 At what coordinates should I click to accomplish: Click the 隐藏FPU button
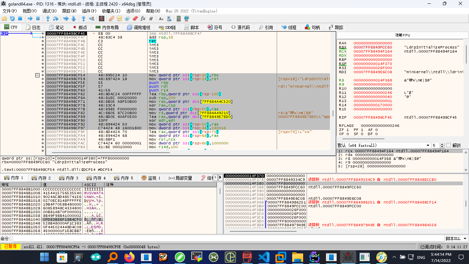click(x=402, y=35)
